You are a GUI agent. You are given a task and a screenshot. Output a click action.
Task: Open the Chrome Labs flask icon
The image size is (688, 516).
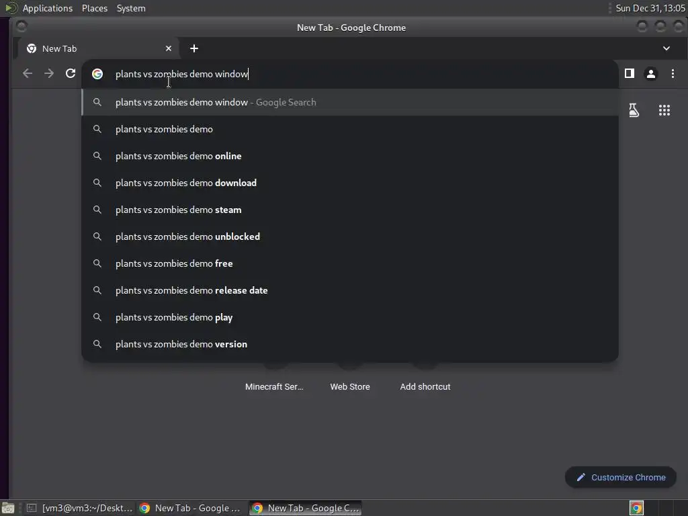634,110
